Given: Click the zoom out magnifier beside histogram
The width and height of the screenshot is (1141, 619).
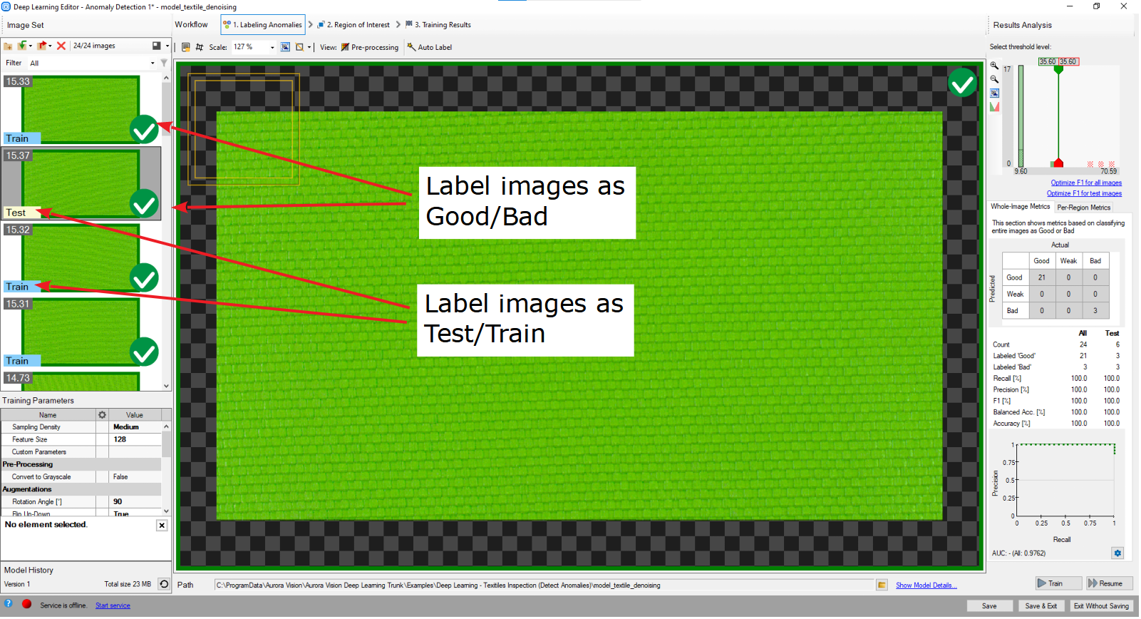Looking at the screenshot, I should tap(994, 79).
